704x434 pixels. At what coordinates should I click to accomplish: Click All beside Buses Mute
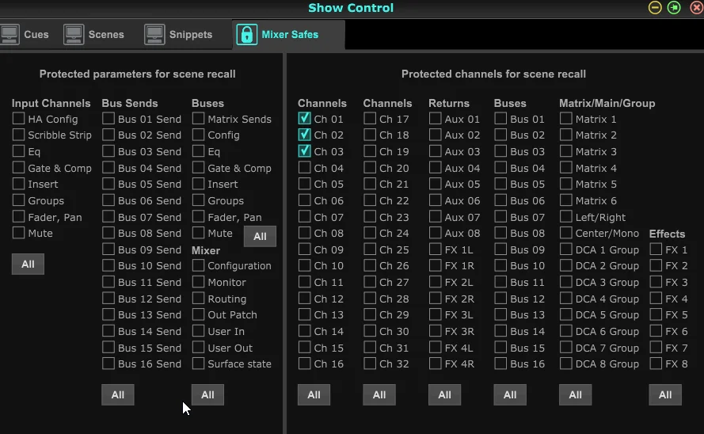click(260, 236)
